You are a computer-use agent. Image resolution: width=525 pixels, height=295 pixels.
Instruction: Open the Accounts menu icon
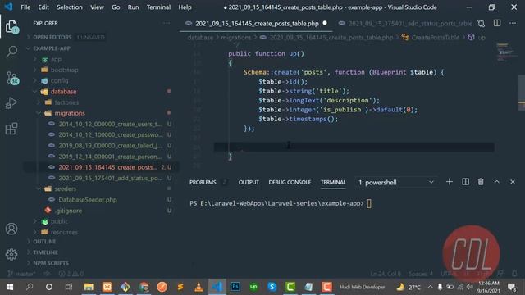coord(11,229)
